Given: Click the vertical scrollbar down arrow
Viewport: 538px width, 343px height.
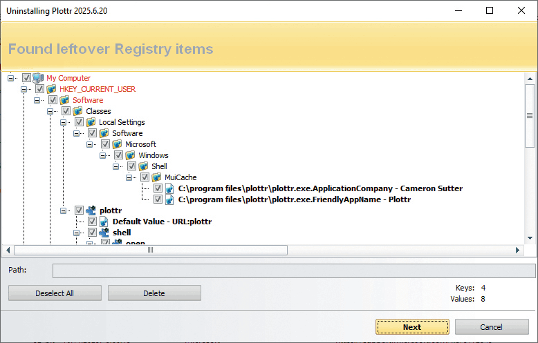Looking at the screenshot, I should (530, 238).
